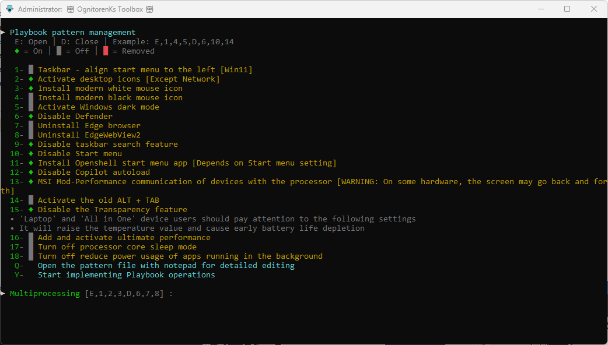
Task: Click the Multiprocessing input prompt
Action: pyautogui.click(x=91, y=294)
